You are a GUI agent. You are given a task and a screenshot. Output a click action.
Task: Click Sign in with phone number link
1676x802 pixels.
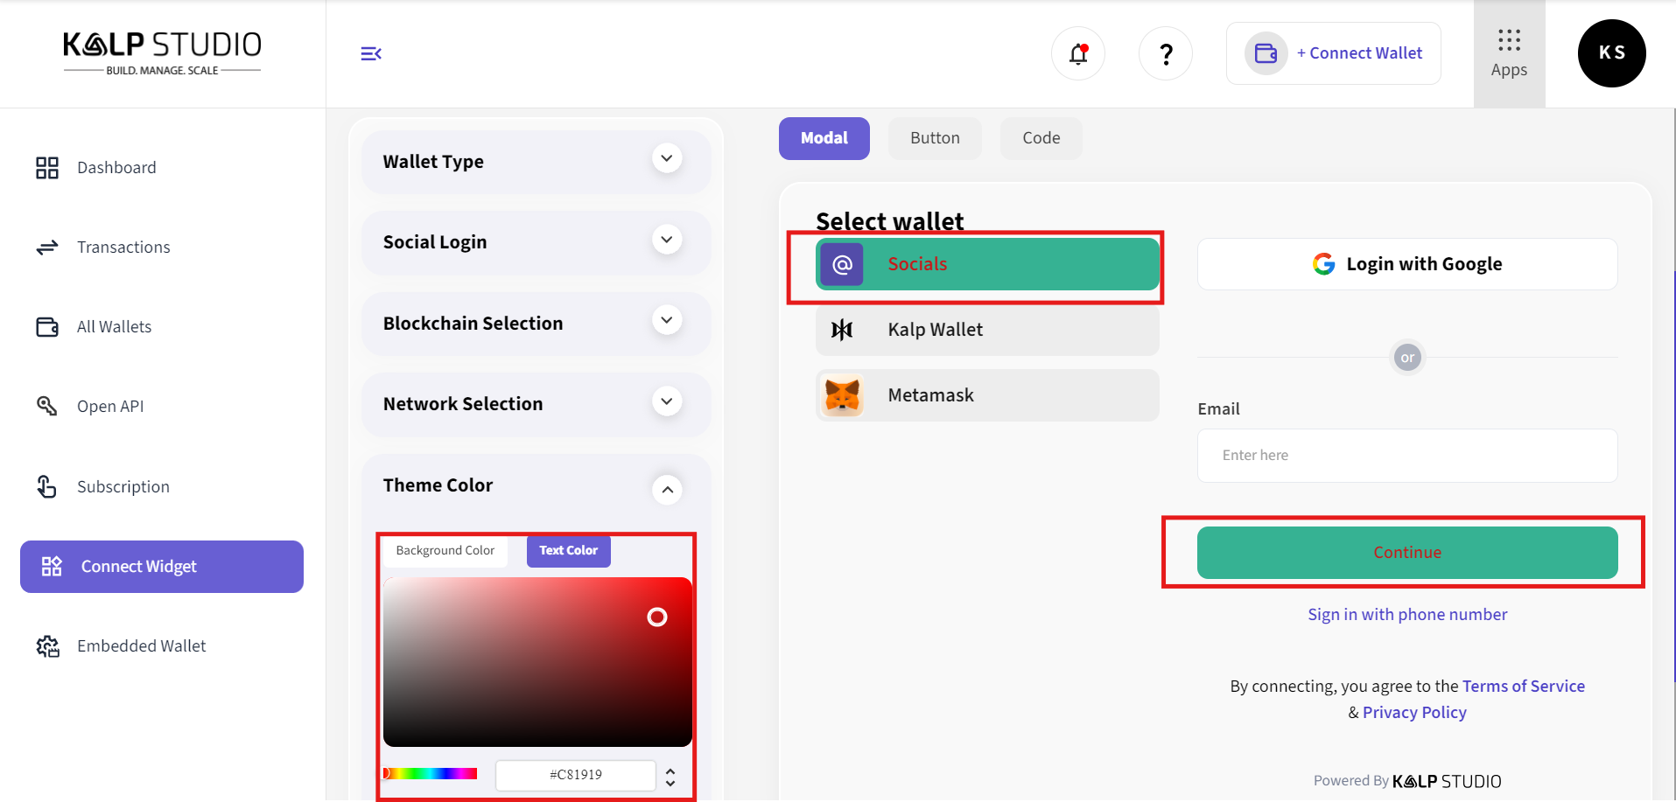pyautogui.click(x=1407, y=615)
